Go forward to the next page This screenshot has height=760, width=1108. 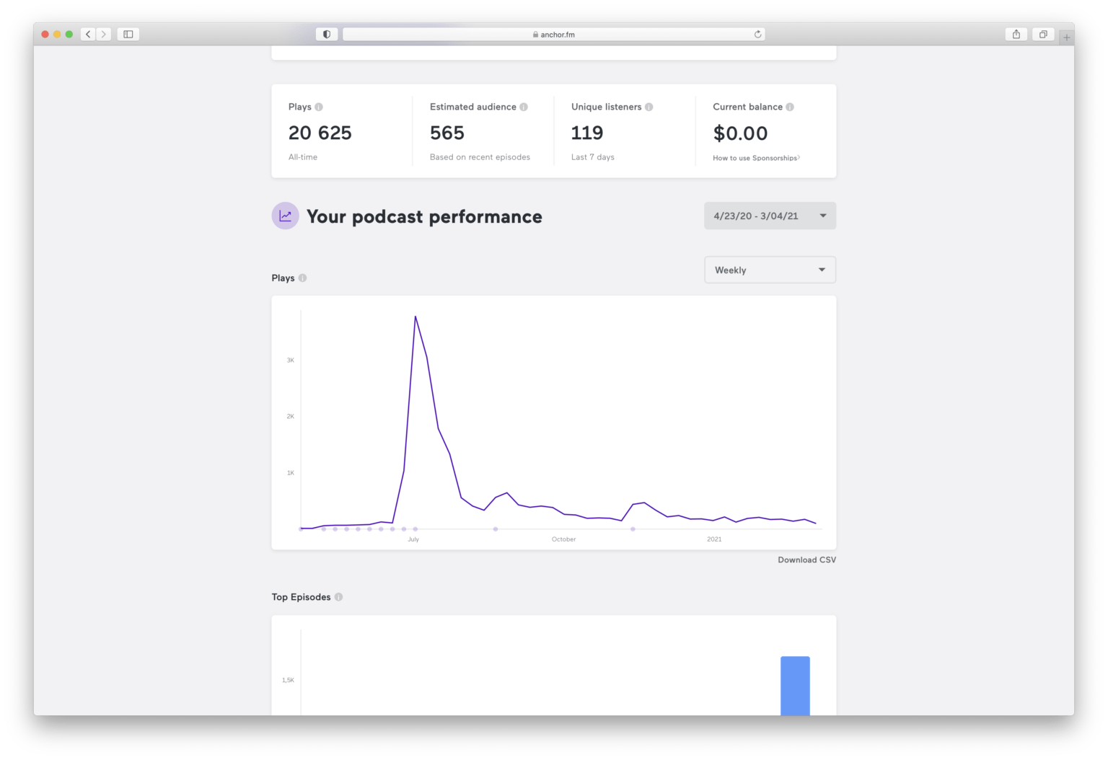[x=104, y=34]
